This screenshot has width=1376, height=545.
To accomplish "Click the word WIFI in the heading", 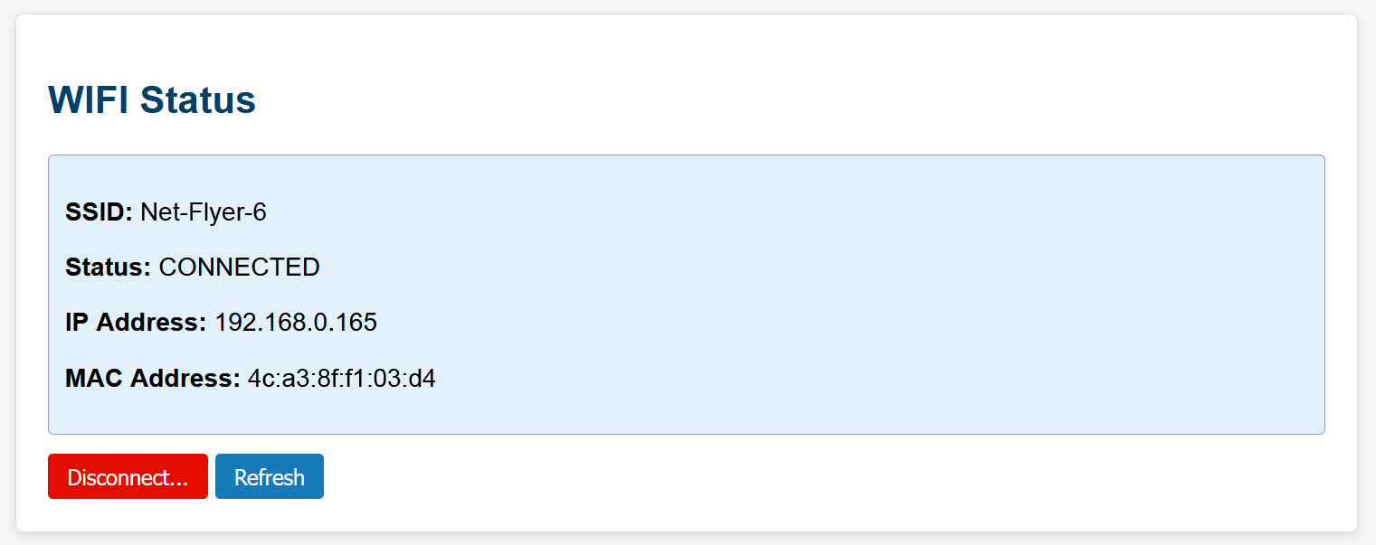I will tap(89, 99).
